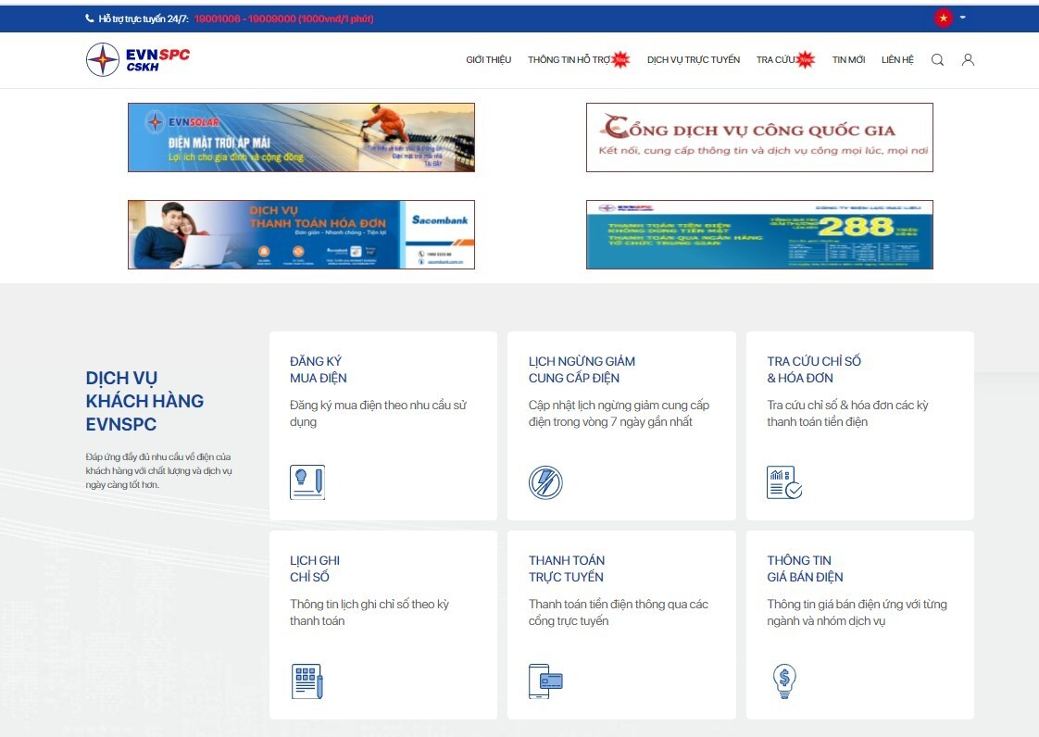Click the EVNSPC CSKH logo

[x=137, y=60]
